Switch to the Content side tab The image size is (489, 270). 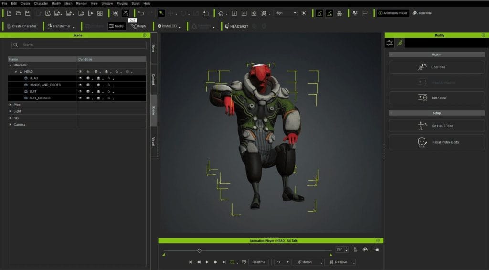153,79
